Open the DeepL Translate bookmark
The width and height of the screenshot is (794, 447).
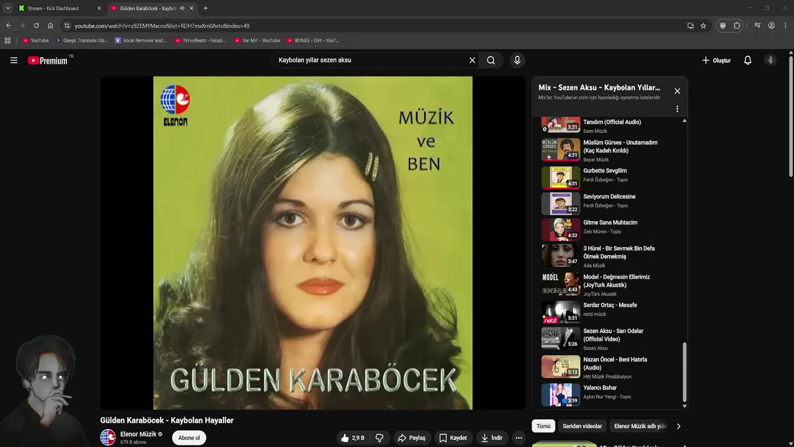pyautogui.click(x=81, y=40)
